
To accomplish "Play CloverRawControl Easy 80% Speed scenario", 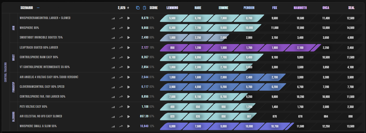I will (x=128, y=87).
